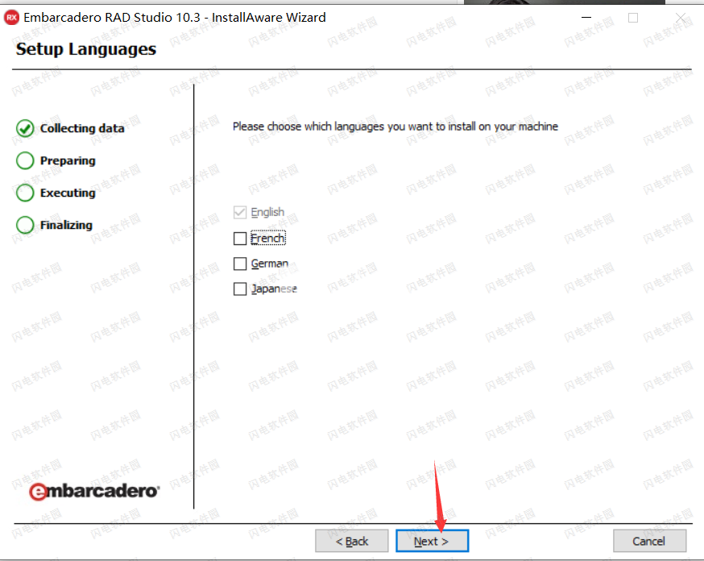Close the InstallAware Wizard window

click(681, 18)
